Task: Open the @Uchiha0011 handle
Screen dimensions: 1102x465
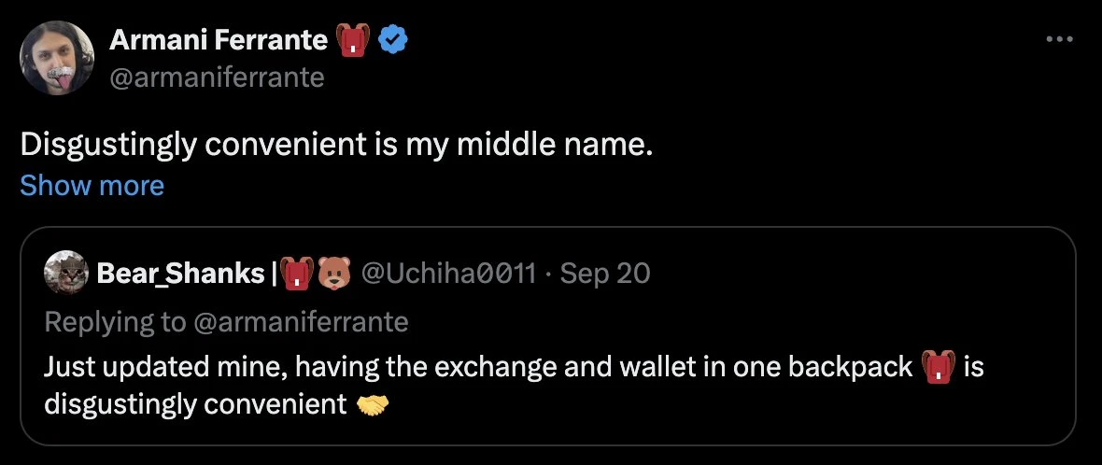Action: pos(448,273)
